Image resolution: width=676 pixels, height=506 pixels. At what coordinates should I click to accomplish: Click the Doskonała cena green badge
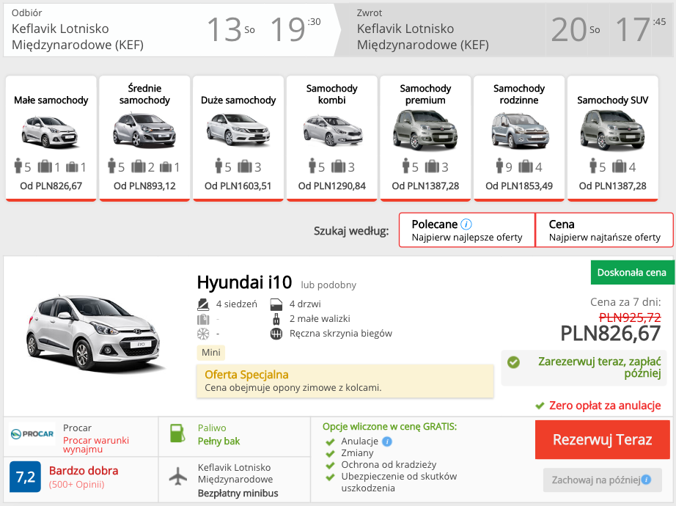click(x=631, y=272)
